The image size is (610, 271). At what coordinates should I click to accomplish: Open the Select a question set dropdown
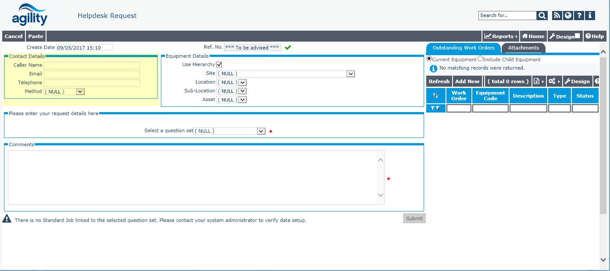click(261, 131)
